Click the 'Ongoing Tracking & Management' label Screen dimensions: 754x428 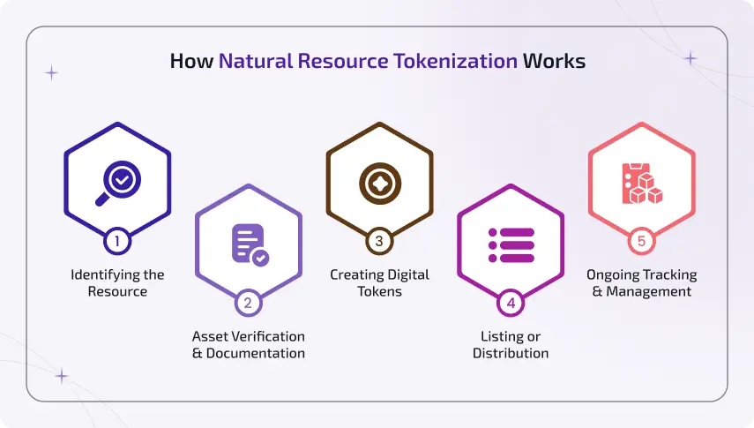coord(641,282)
